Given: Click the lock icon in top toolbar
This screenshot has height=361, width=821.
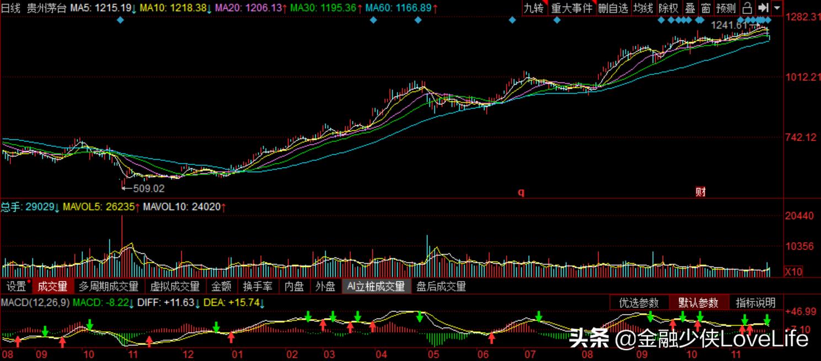Looking at the screenshot, I should point(748,8).
